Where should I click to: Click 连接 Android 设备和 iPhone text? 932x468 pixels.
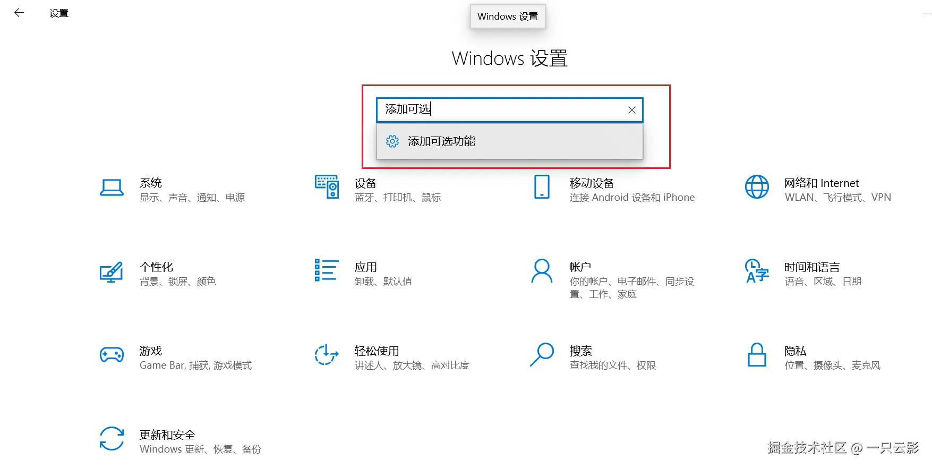click(x=632, y=198)
